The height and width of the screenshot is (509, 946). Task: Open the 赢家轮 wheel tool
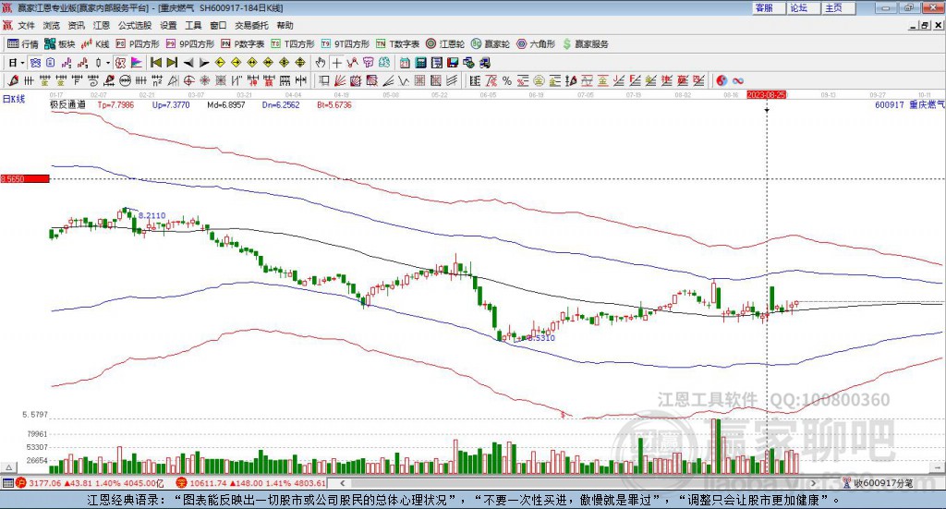pyautogui.click(x=491, y=44)
